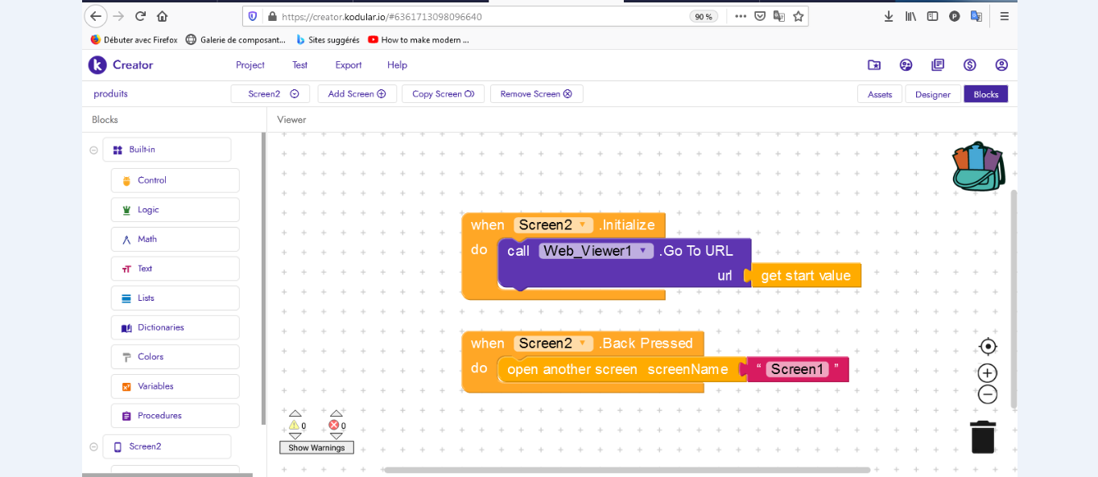
Task: Open the Export menu
Action: click(349, 65)
